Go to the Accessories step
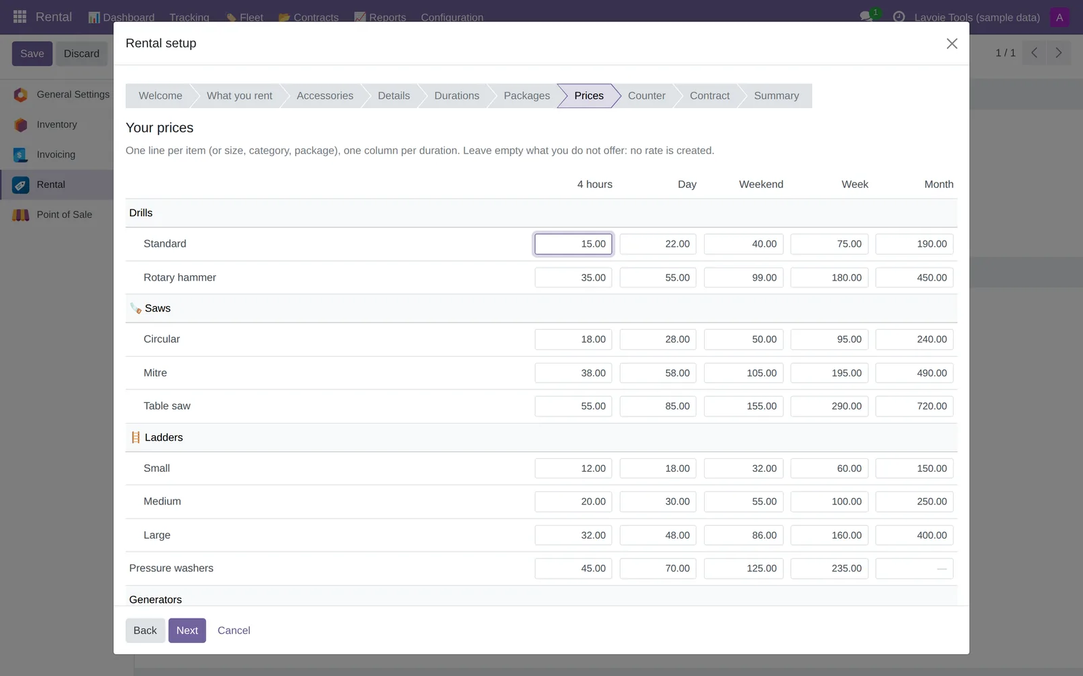 pos(325,96)
